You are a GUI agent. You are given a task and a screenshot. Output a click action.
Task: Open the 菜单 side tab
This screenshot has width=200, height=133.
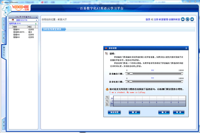(4, 124)
